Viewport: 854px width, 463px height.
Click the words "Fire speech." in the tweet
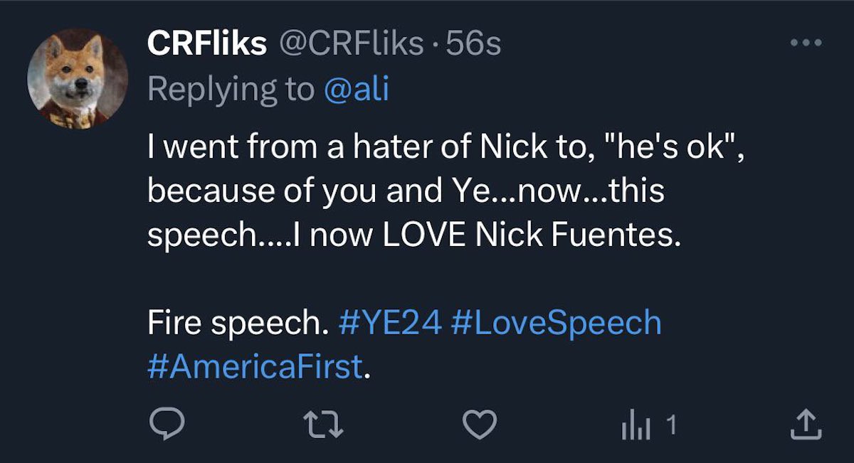pos(235,323)
